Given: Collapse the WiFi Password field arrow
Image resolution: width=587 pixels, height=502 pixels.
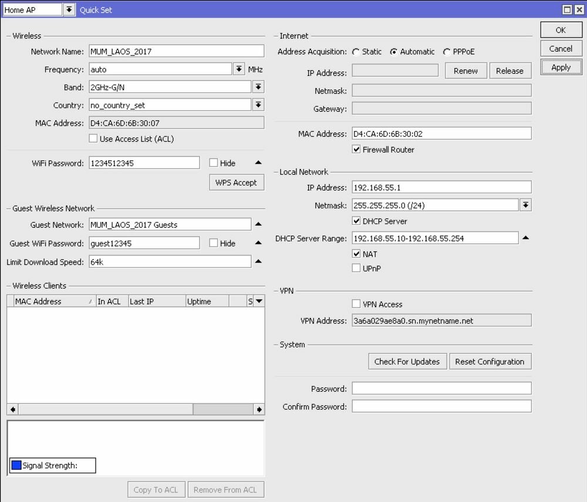Looking at the screenshot, I should (x=258, y=163).
